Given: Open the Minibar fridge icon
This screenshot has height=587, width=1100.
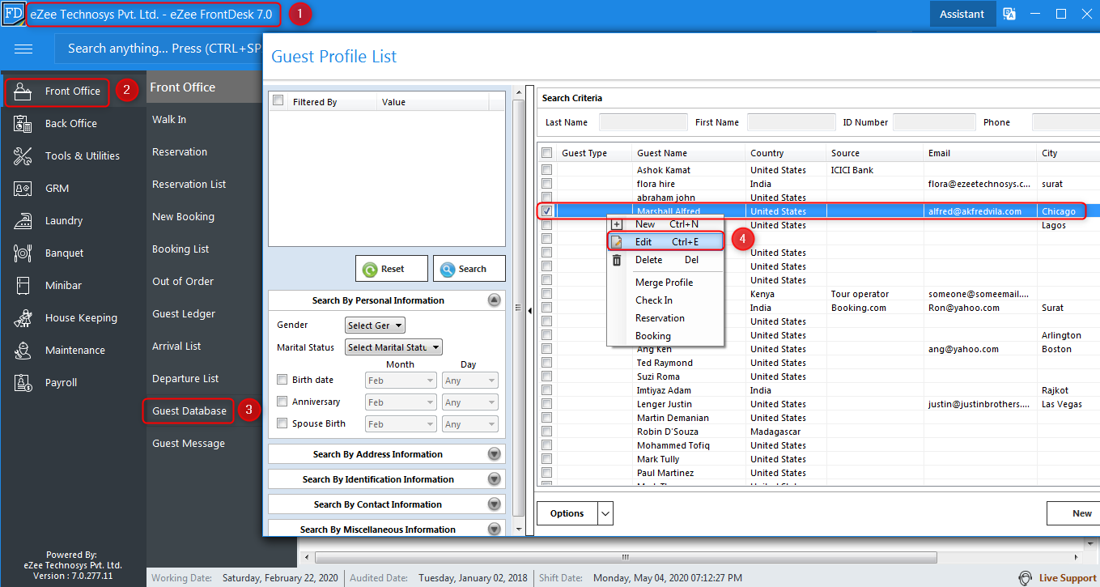Looking at the screenshot, I should [23, 286].
